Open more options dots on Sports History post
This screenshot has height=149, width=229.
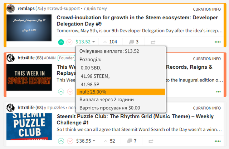pyautogui.click(x=218, y=92)
